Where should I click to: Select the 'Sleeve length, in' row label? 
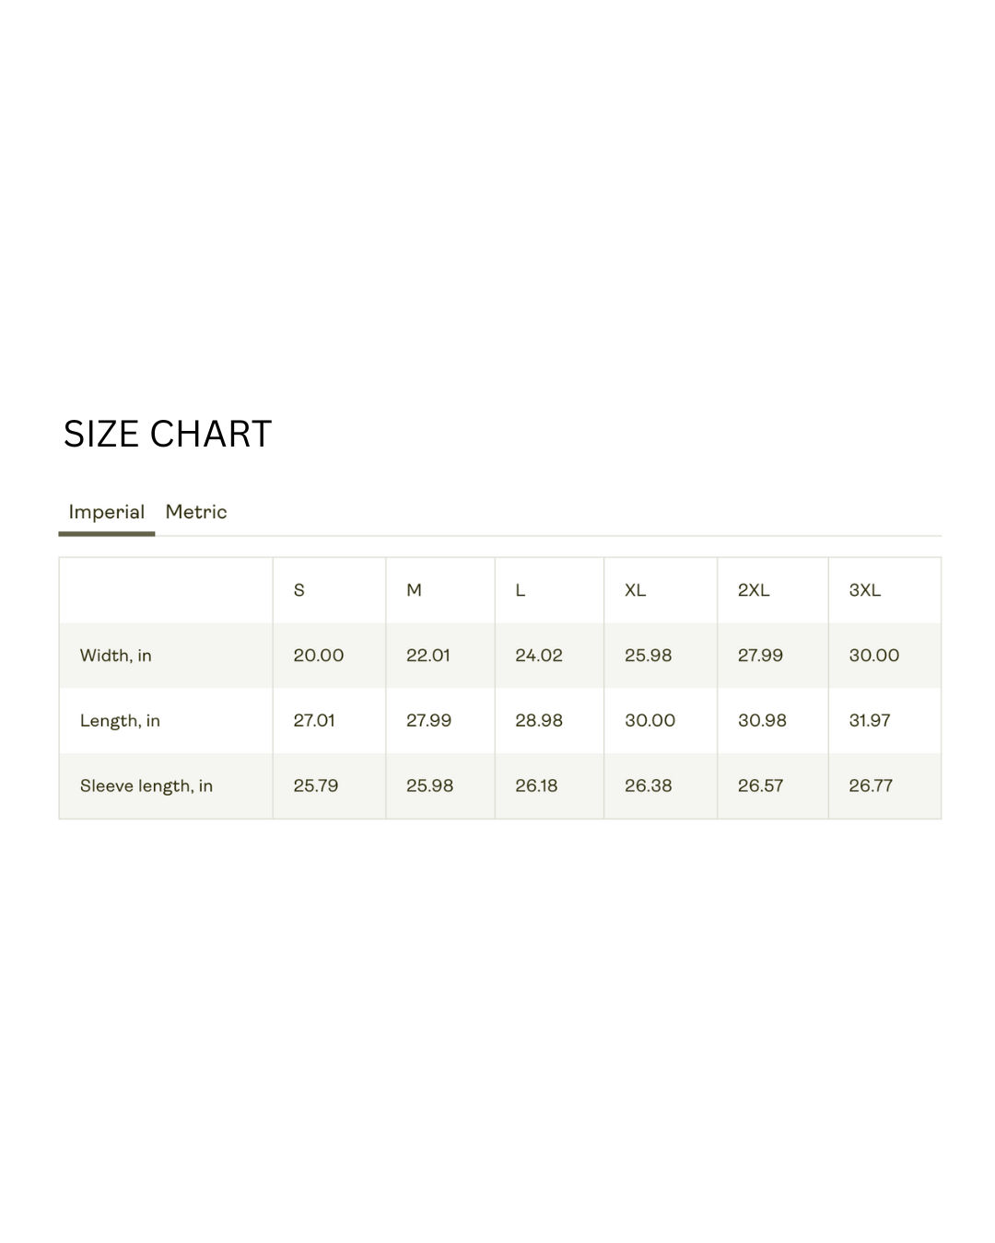146,786
